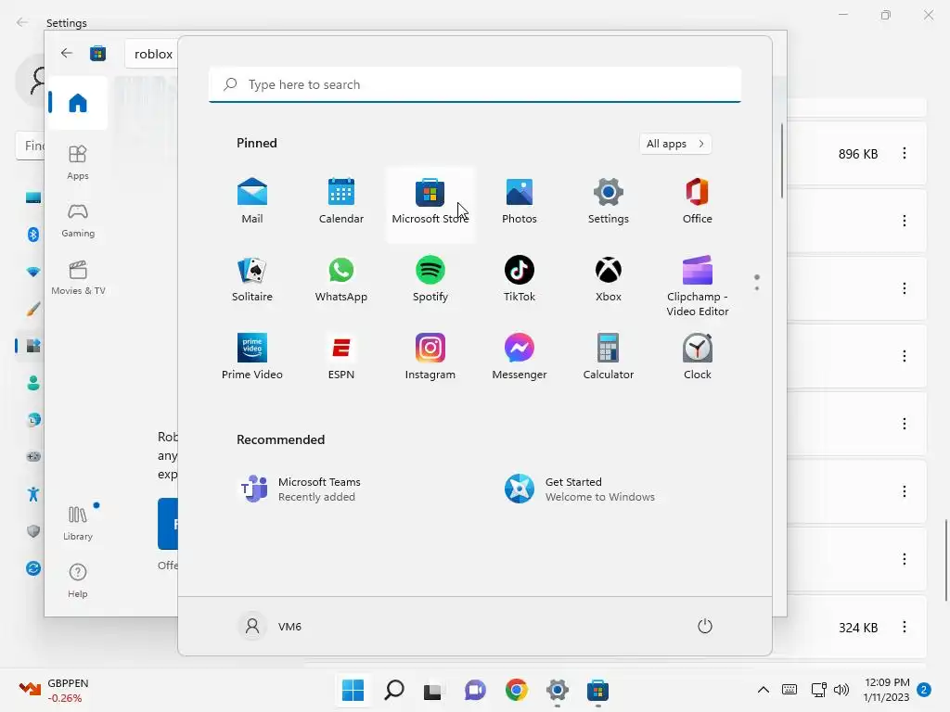This screenshot has height=712, width=950.
Task: Open network status in system tray
Action: pyautogui.click(x=818, y=690)
